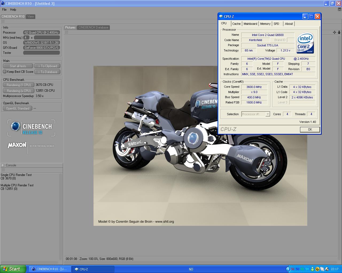Click the menu-bar resize icon at top right

tap(340, 10)
